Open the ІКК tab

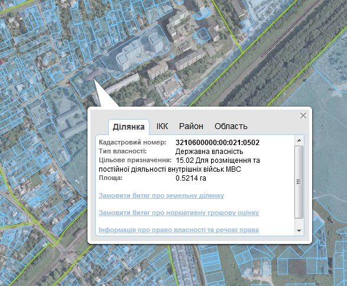[162, 126]
